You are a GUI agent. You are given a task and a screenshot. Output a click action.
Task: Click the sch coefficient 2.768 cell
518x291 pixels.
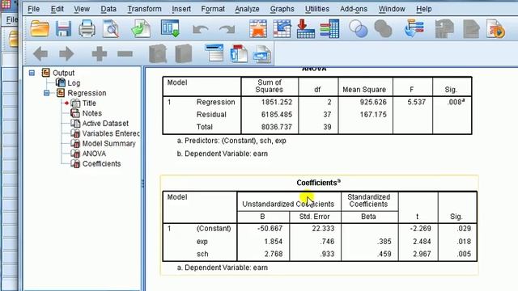(274, 254)
